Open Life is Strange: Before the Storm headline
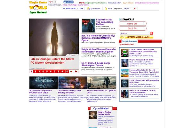The image size is (192, 128). [52, 61]
